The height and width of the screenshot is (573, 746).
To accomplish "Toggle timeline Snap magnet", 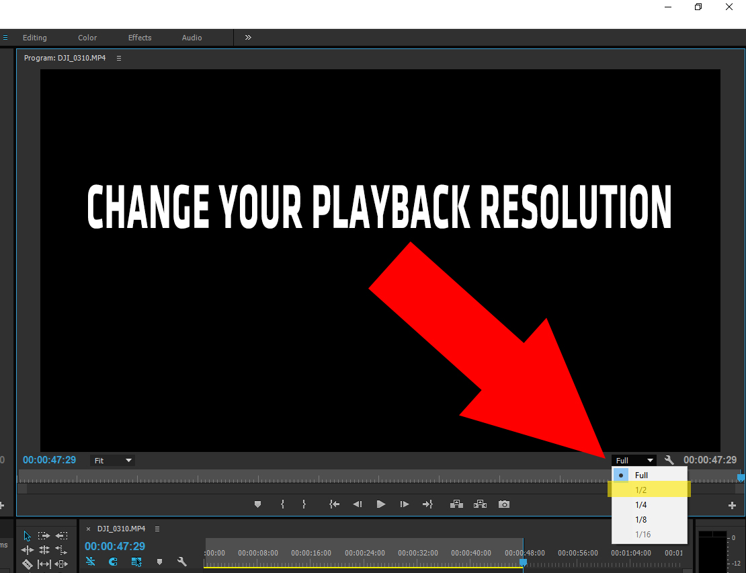I will point(113,562).
